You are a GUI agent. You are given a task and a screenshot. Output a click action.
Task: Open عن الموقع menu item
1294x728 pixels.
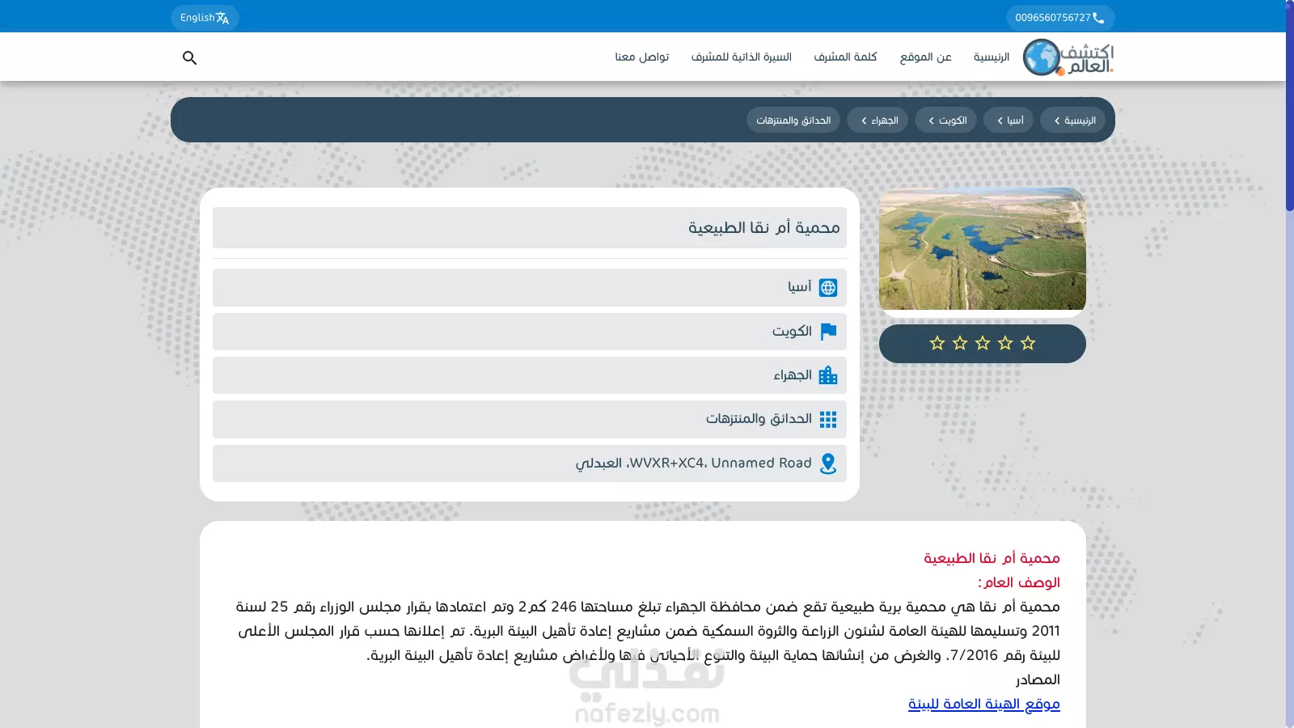925,57
